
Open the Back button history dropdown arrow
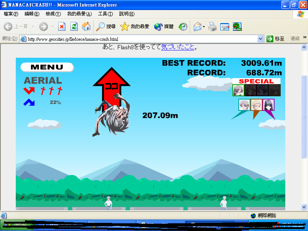point(33,26)
